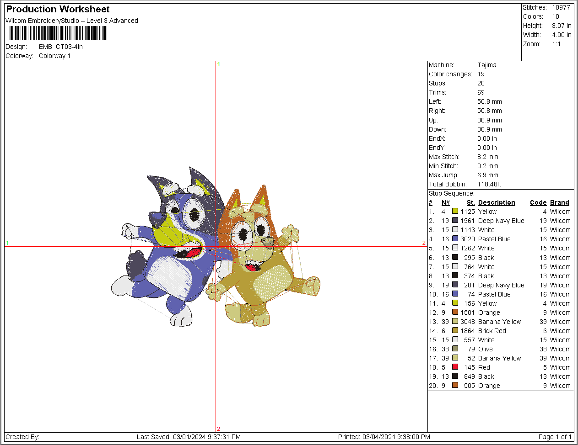Click the Production Worksheet title

point(58,9)
